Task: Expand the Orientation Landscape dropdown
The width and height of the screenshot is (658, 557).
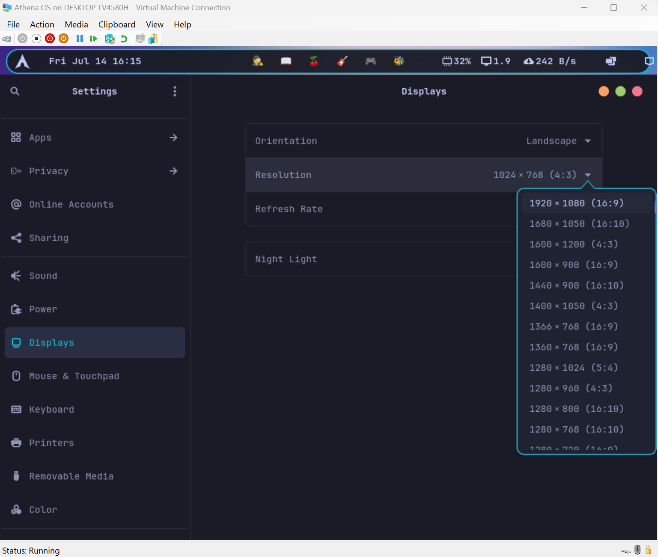Action: (558, 141)
